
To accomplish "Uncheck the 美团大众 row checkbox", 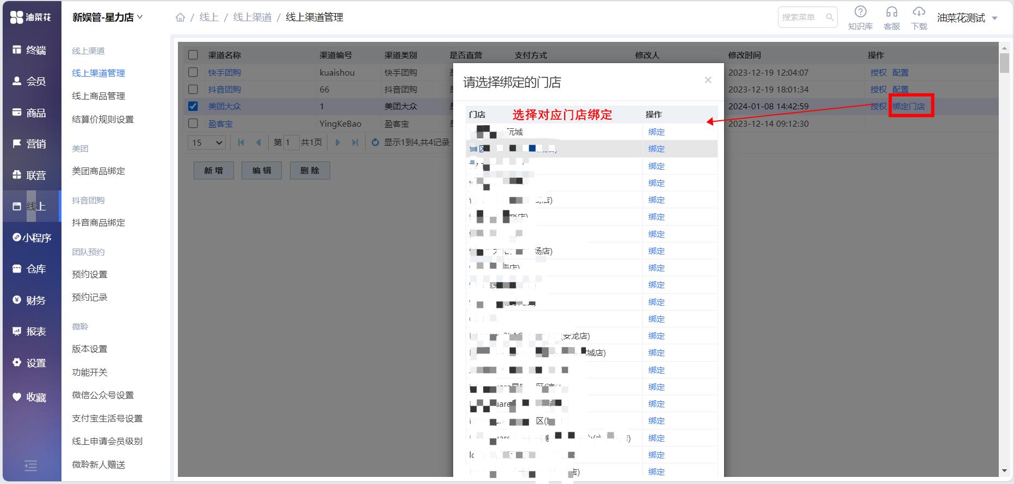I will point(193,106).
